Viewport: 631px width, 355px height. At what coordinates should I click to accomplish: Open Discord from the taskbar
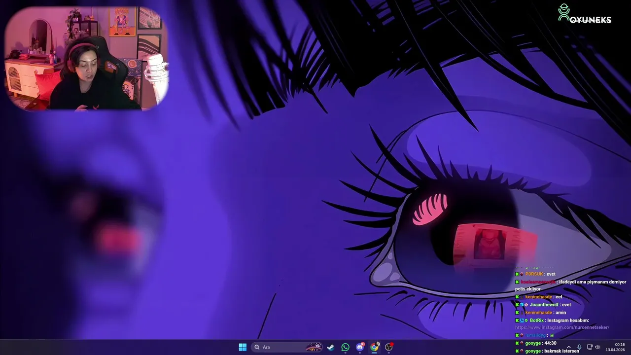pos(360,347)
